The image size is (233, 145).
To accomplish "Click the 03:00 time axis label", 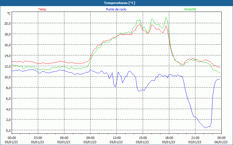I will [x=38, y=138].
